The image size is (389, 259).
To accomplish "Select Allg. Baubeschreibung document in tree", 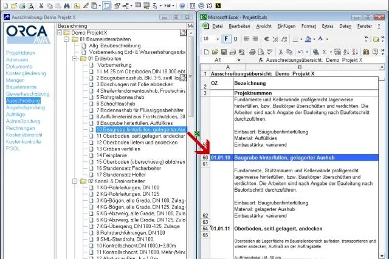I will coord(115,46).
